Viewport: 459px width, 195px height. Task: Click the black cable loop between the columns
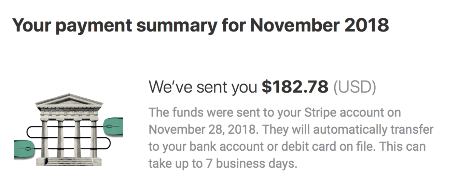[x=68, y=138]
